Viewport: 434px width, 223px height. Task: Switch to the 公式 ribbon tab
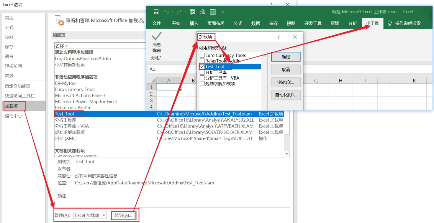click(x=238, y=24)
